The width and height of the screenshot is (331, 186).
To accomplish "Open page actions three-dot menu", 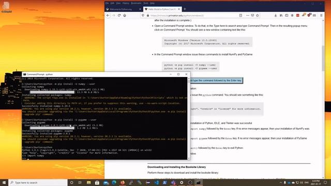I will (247, 16).
